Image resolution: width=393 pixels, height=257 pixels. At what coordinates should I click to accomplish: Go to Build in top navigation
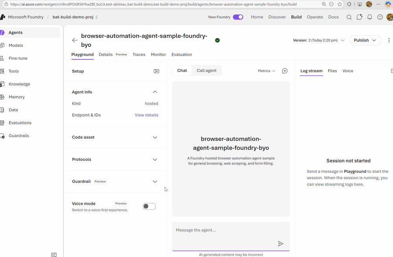pyautogui.click(x=296, y=17)
